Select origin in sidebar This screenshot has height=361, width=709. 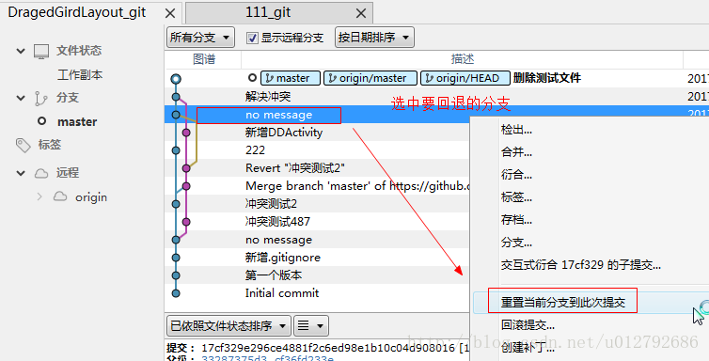tap(91, 197)
